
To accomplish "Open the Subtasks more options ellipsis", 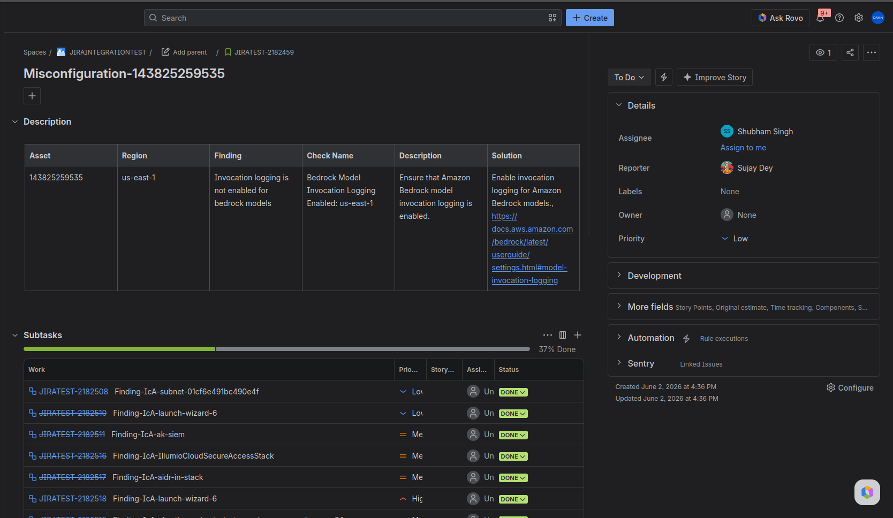I will click(x=547, y=335).
